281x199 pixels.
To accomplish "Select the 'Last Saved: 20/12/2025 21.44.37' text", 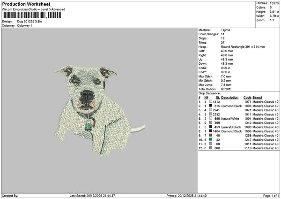I will tap(92, 196).
